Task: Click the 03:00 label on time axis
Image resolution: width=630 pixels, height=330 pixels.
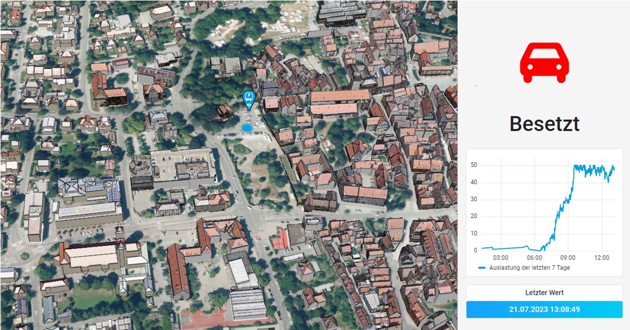Action: pos(500,258)
